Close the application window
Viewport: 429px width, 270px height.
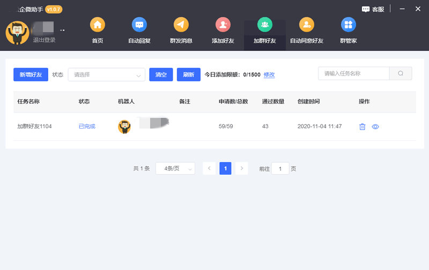tap(418, 9)
